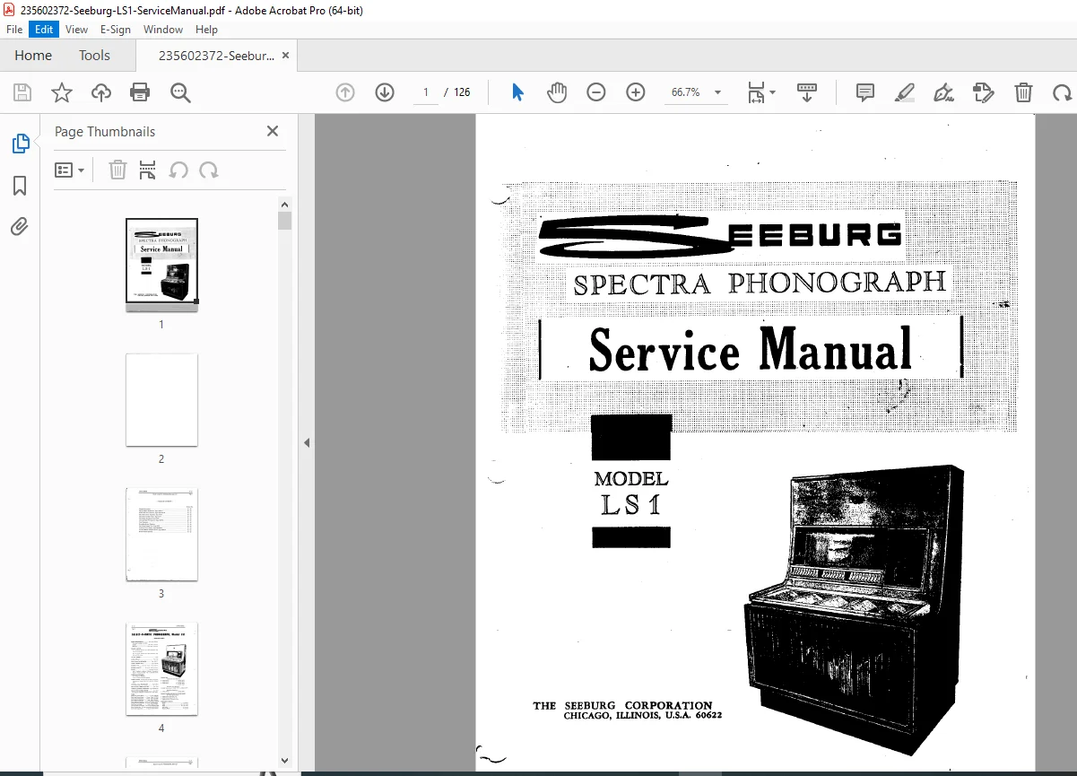1077x776 pixels.
Task: Rotate the page with the toolbar rotate icon
Action: [x=1062, y=92]
